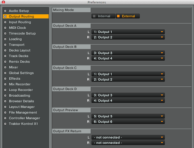This screenshot has height=148, width=194.
Task: Set FX Return left output channel
Action: pos(128,137)
